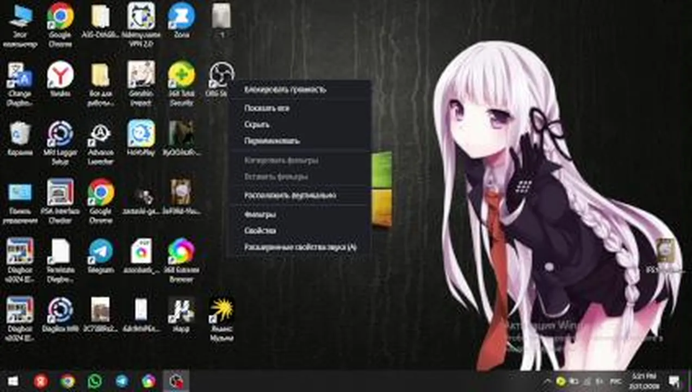
Task: Launch the hidemy.name VPN 2.0 shortcut
Action: (x=141, y=25)
